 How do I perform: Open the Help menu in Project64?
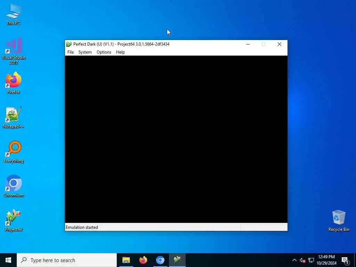[x=120, y=52]
